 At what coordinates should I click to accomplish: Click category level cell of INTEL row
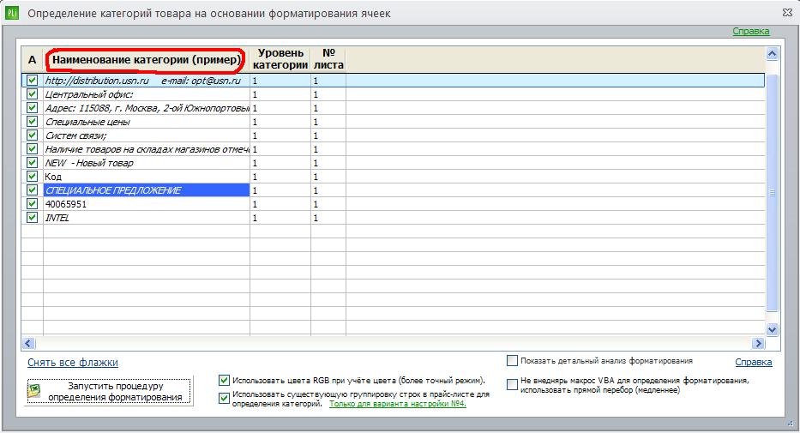pos(280,218)
